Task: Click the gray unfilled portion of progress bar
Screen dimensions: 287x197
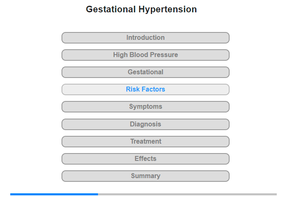Action: click(187, 194)
